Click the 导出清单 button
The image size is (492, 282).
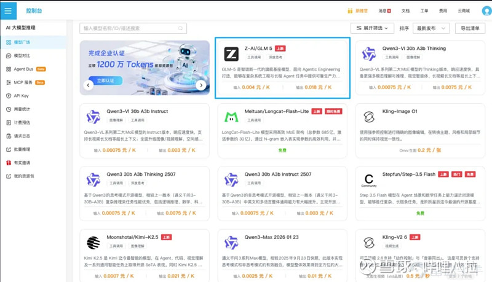click(470, 28)
